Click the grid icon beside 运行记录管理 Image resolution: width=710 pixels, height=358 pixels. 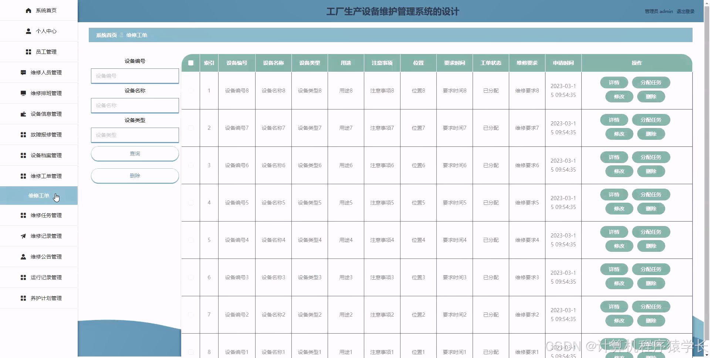23,277
